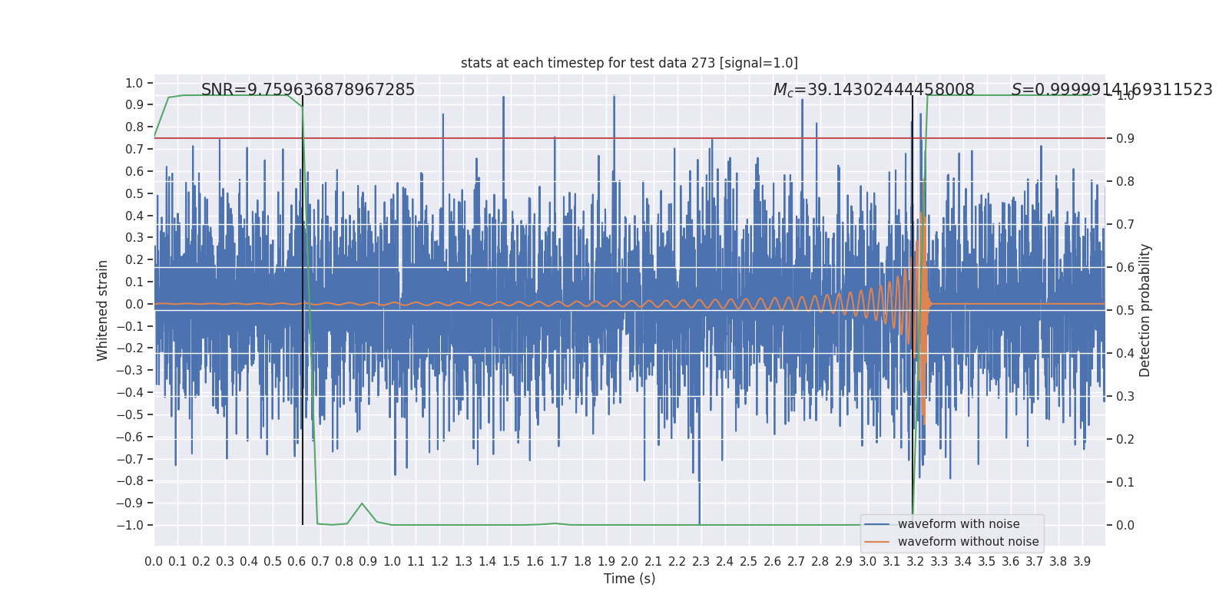Click the plot title about test data 273
1229x614 pixels.
tap(629, 63)
